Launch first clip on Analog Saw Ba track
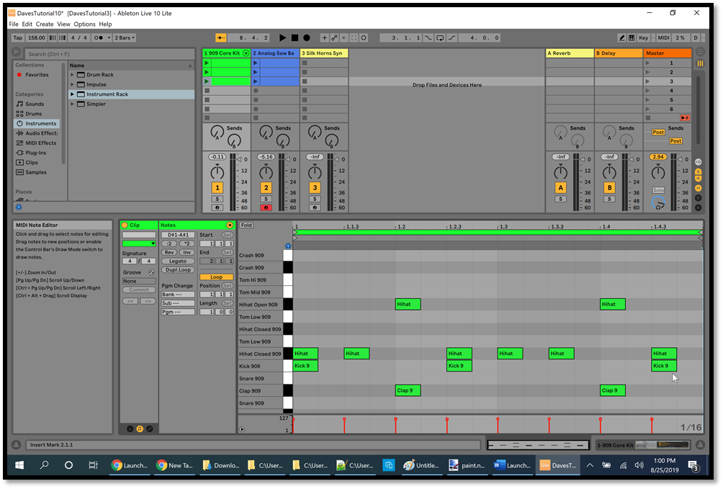The height and width of the screenshot is (489, 723). tap(256, 63)
